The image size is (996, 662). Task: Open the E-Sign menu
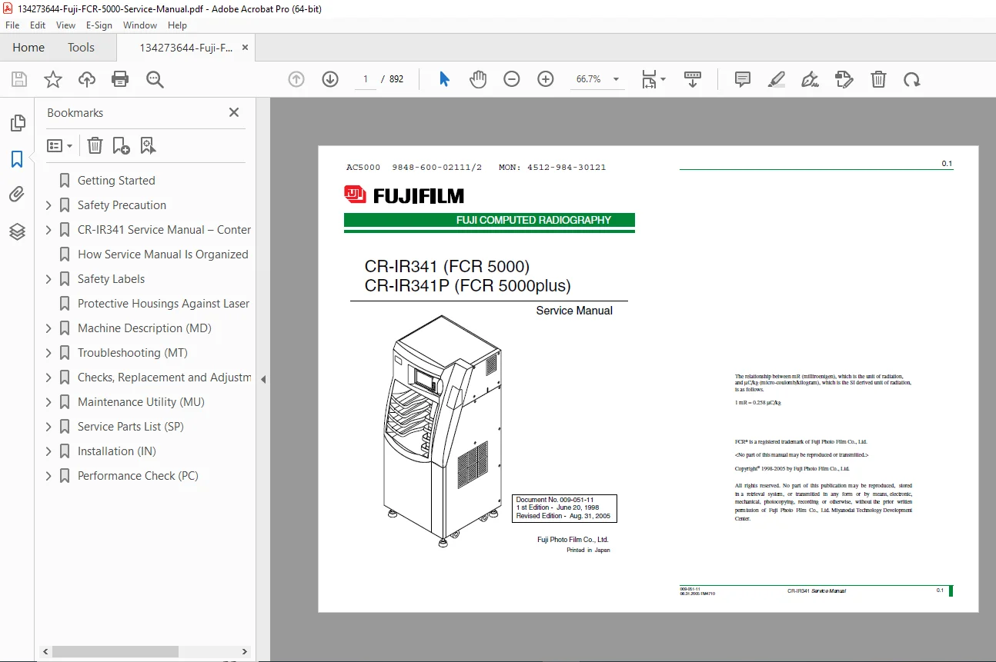tap(99, 25)
